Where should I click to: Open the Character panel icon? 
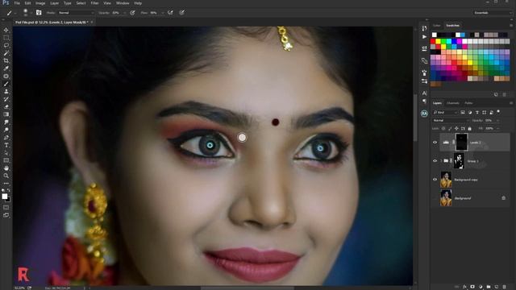(x=424, y=93)
